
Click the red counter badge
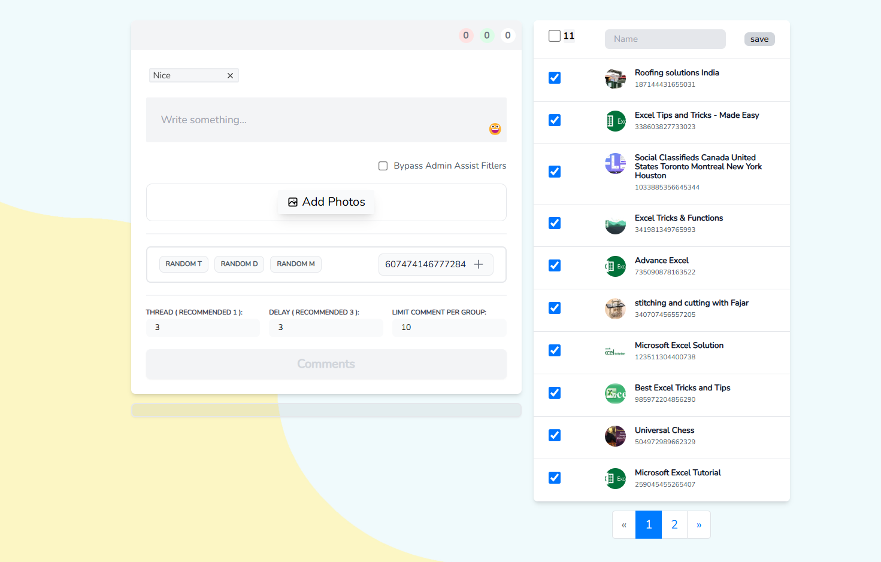tap(466, 35)
